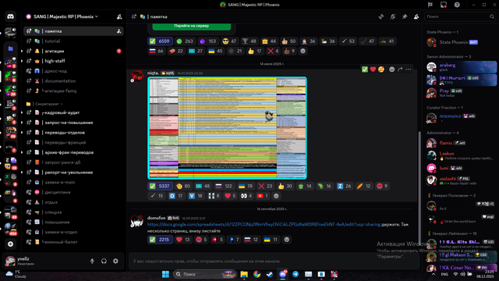Expand threads arrow beside high-staff channel
The image size is (499, 281).
(22, 61)
